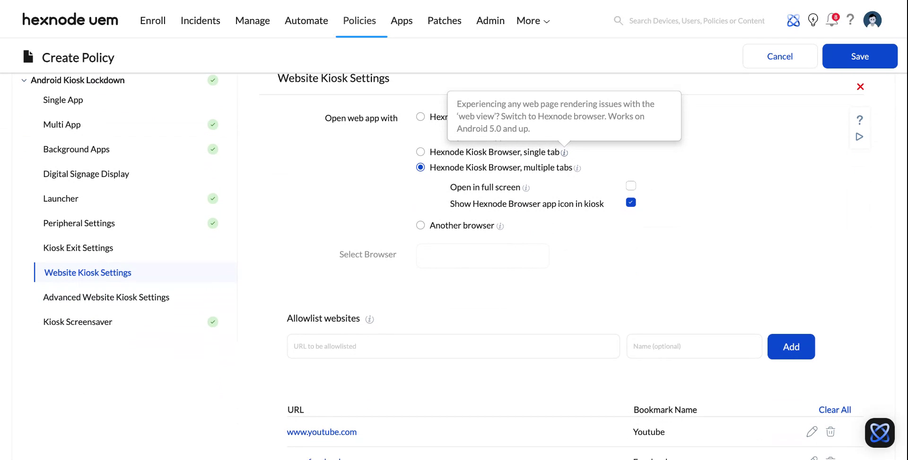Open notifications from the bell icon
The width and height of the screenshot is (908, 460).
click(x=831, y=20)
